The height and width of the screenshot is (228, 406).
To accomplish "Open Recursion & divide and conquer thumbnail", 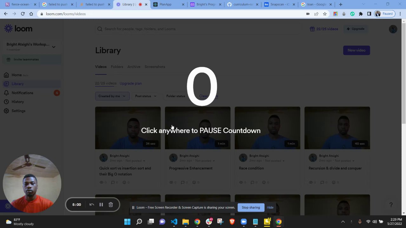I will tap(337, 128).
